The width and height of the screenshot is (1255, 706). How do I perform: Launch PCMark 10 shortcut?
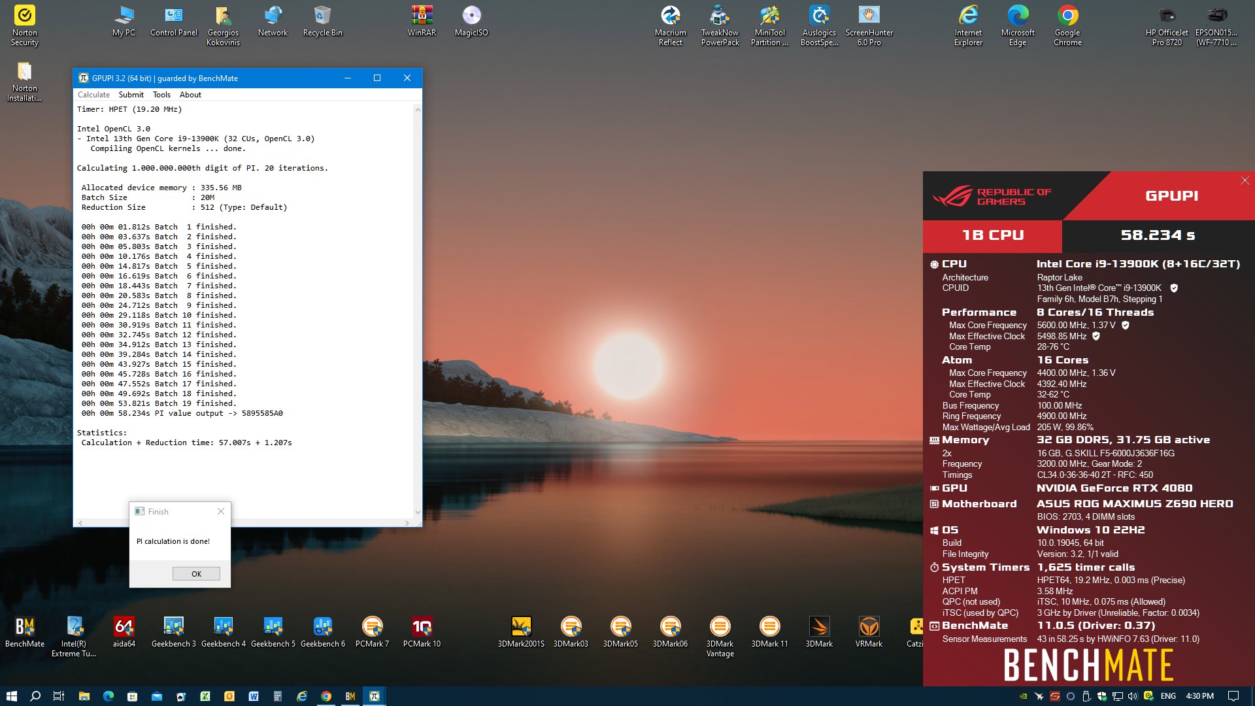(x=422, y=632)
